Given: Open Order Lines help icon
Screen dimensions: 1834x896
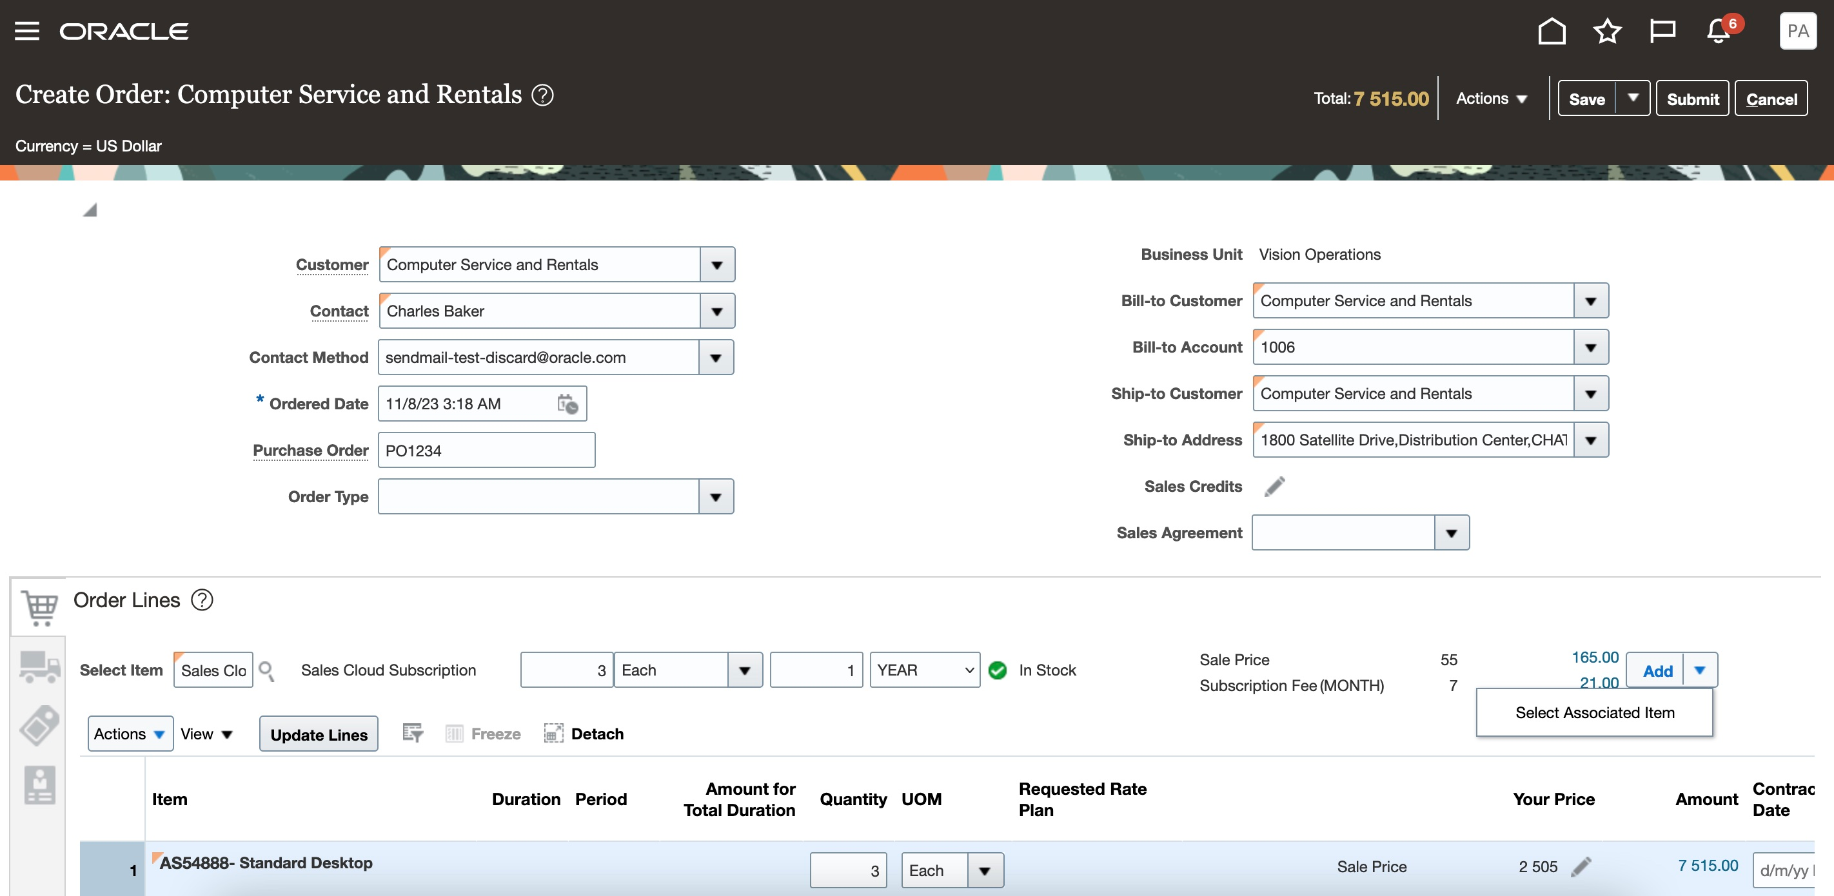Looking at the screenshot, I should [202, 600].
